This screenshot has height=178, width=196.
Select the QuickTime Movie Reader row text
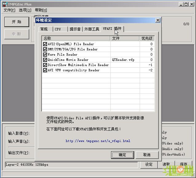click(x=68, y=60)
